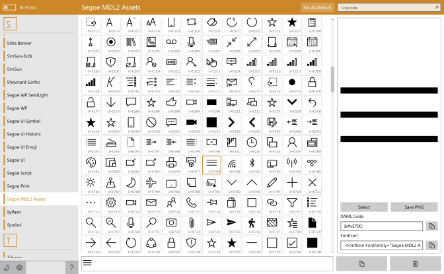Select the Bluetooth glyph U+E702
Image resolution: width=444 pixels, height=274 pixels.
coord(252,165)
